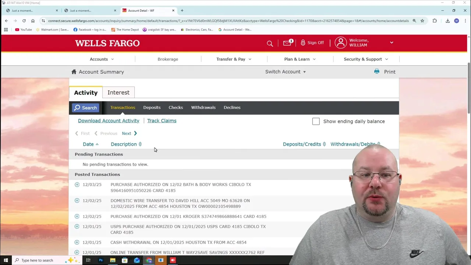Enable Show ending daily balance checkbox
471x265 pixels.
coord(316,121)
